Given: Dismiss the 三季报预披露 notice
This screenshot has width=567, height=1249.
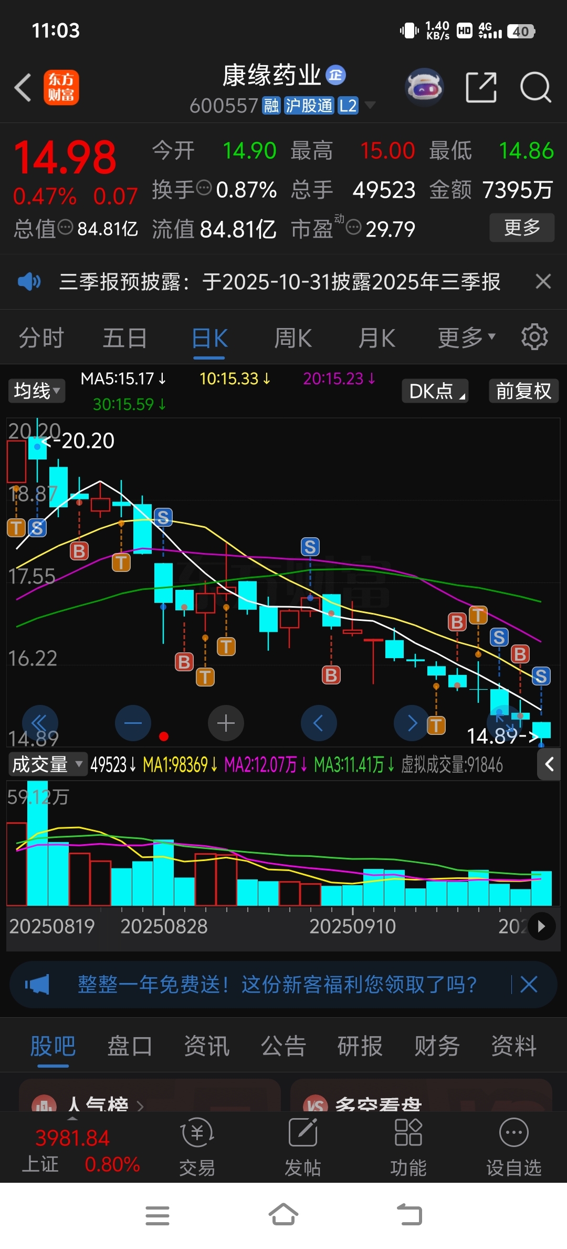Looking at the screenshot, I should (543, 282).
